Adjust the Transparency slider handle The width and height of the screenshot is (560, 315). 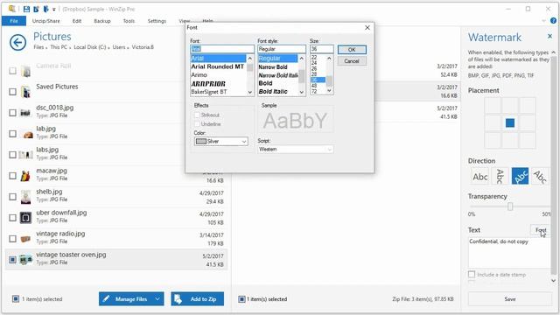pos(510,206)
